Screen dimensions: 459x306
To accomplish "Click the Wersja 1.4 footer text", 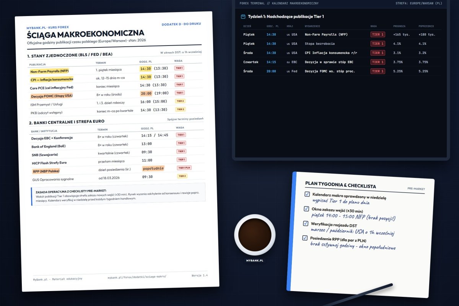I will [200, 275].
